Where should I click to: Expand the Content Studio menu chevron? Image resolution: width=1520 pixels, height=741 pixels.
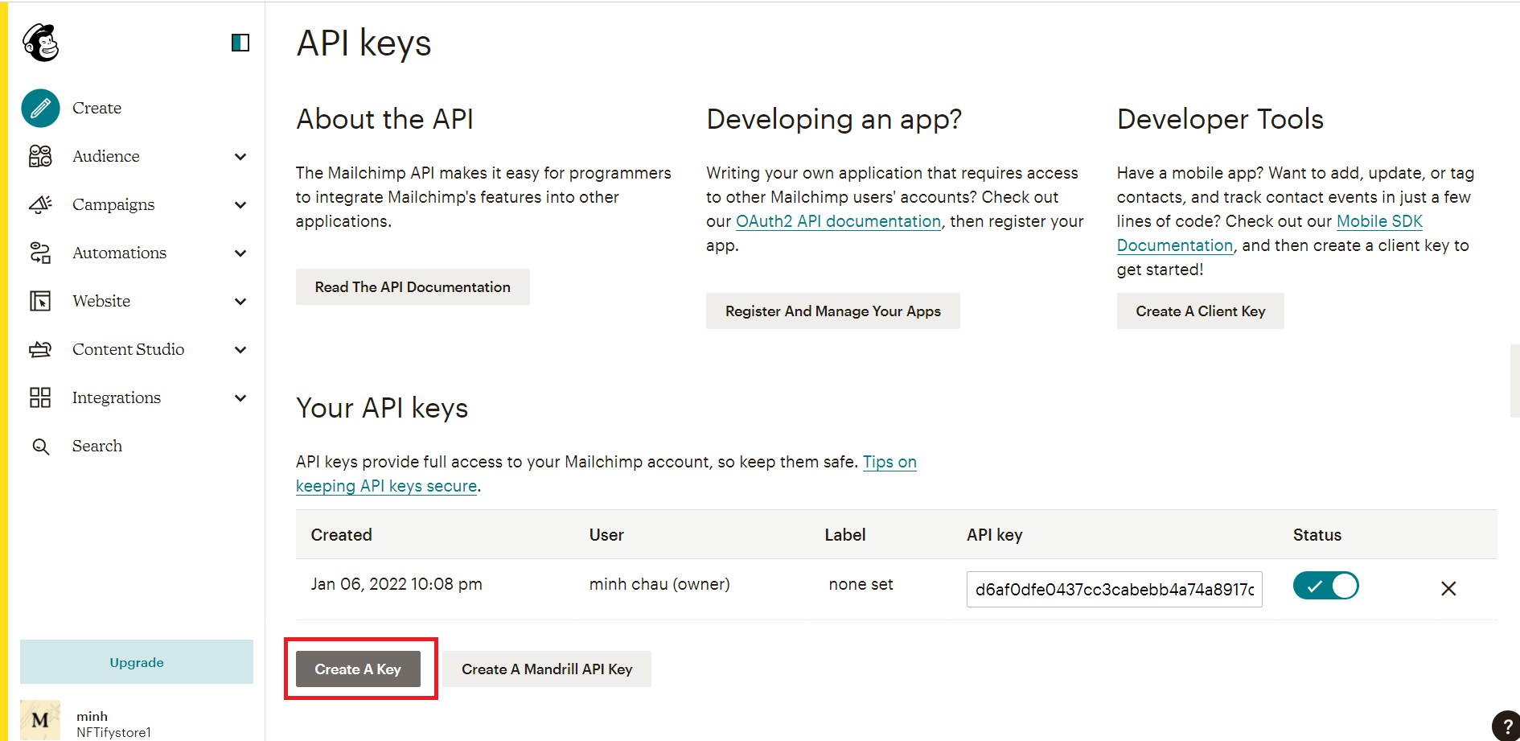[240, 349]
